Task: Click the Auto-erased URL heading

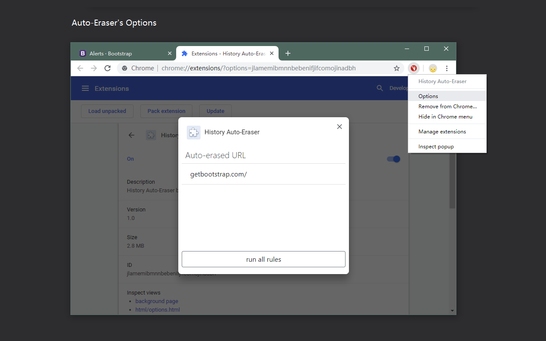Action: (x=215, y=155)
